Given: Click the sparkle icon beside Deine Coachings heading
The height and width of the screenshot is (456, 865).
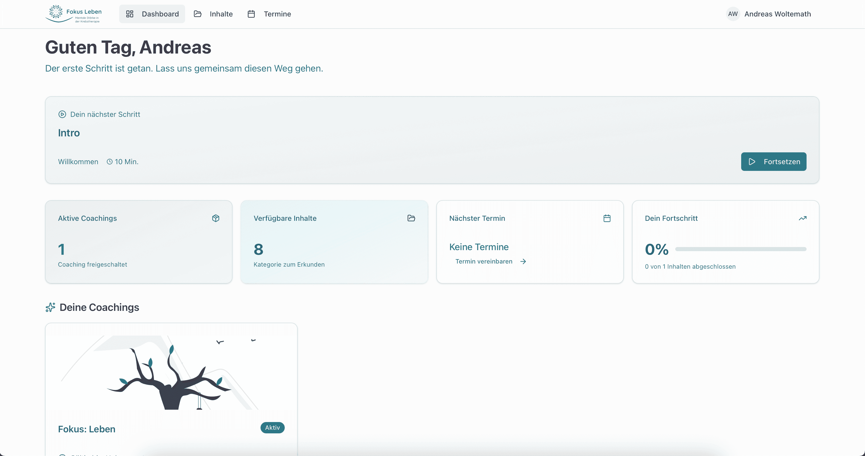Looking at the screenshot, I should tap(50, 307).
